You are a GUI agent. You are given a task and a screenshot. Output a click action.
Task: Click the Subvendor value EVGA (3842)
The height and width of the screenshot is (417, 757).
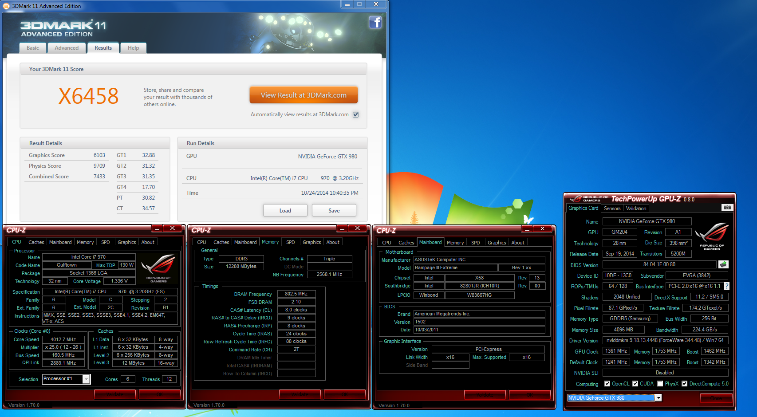click(697, 275)
